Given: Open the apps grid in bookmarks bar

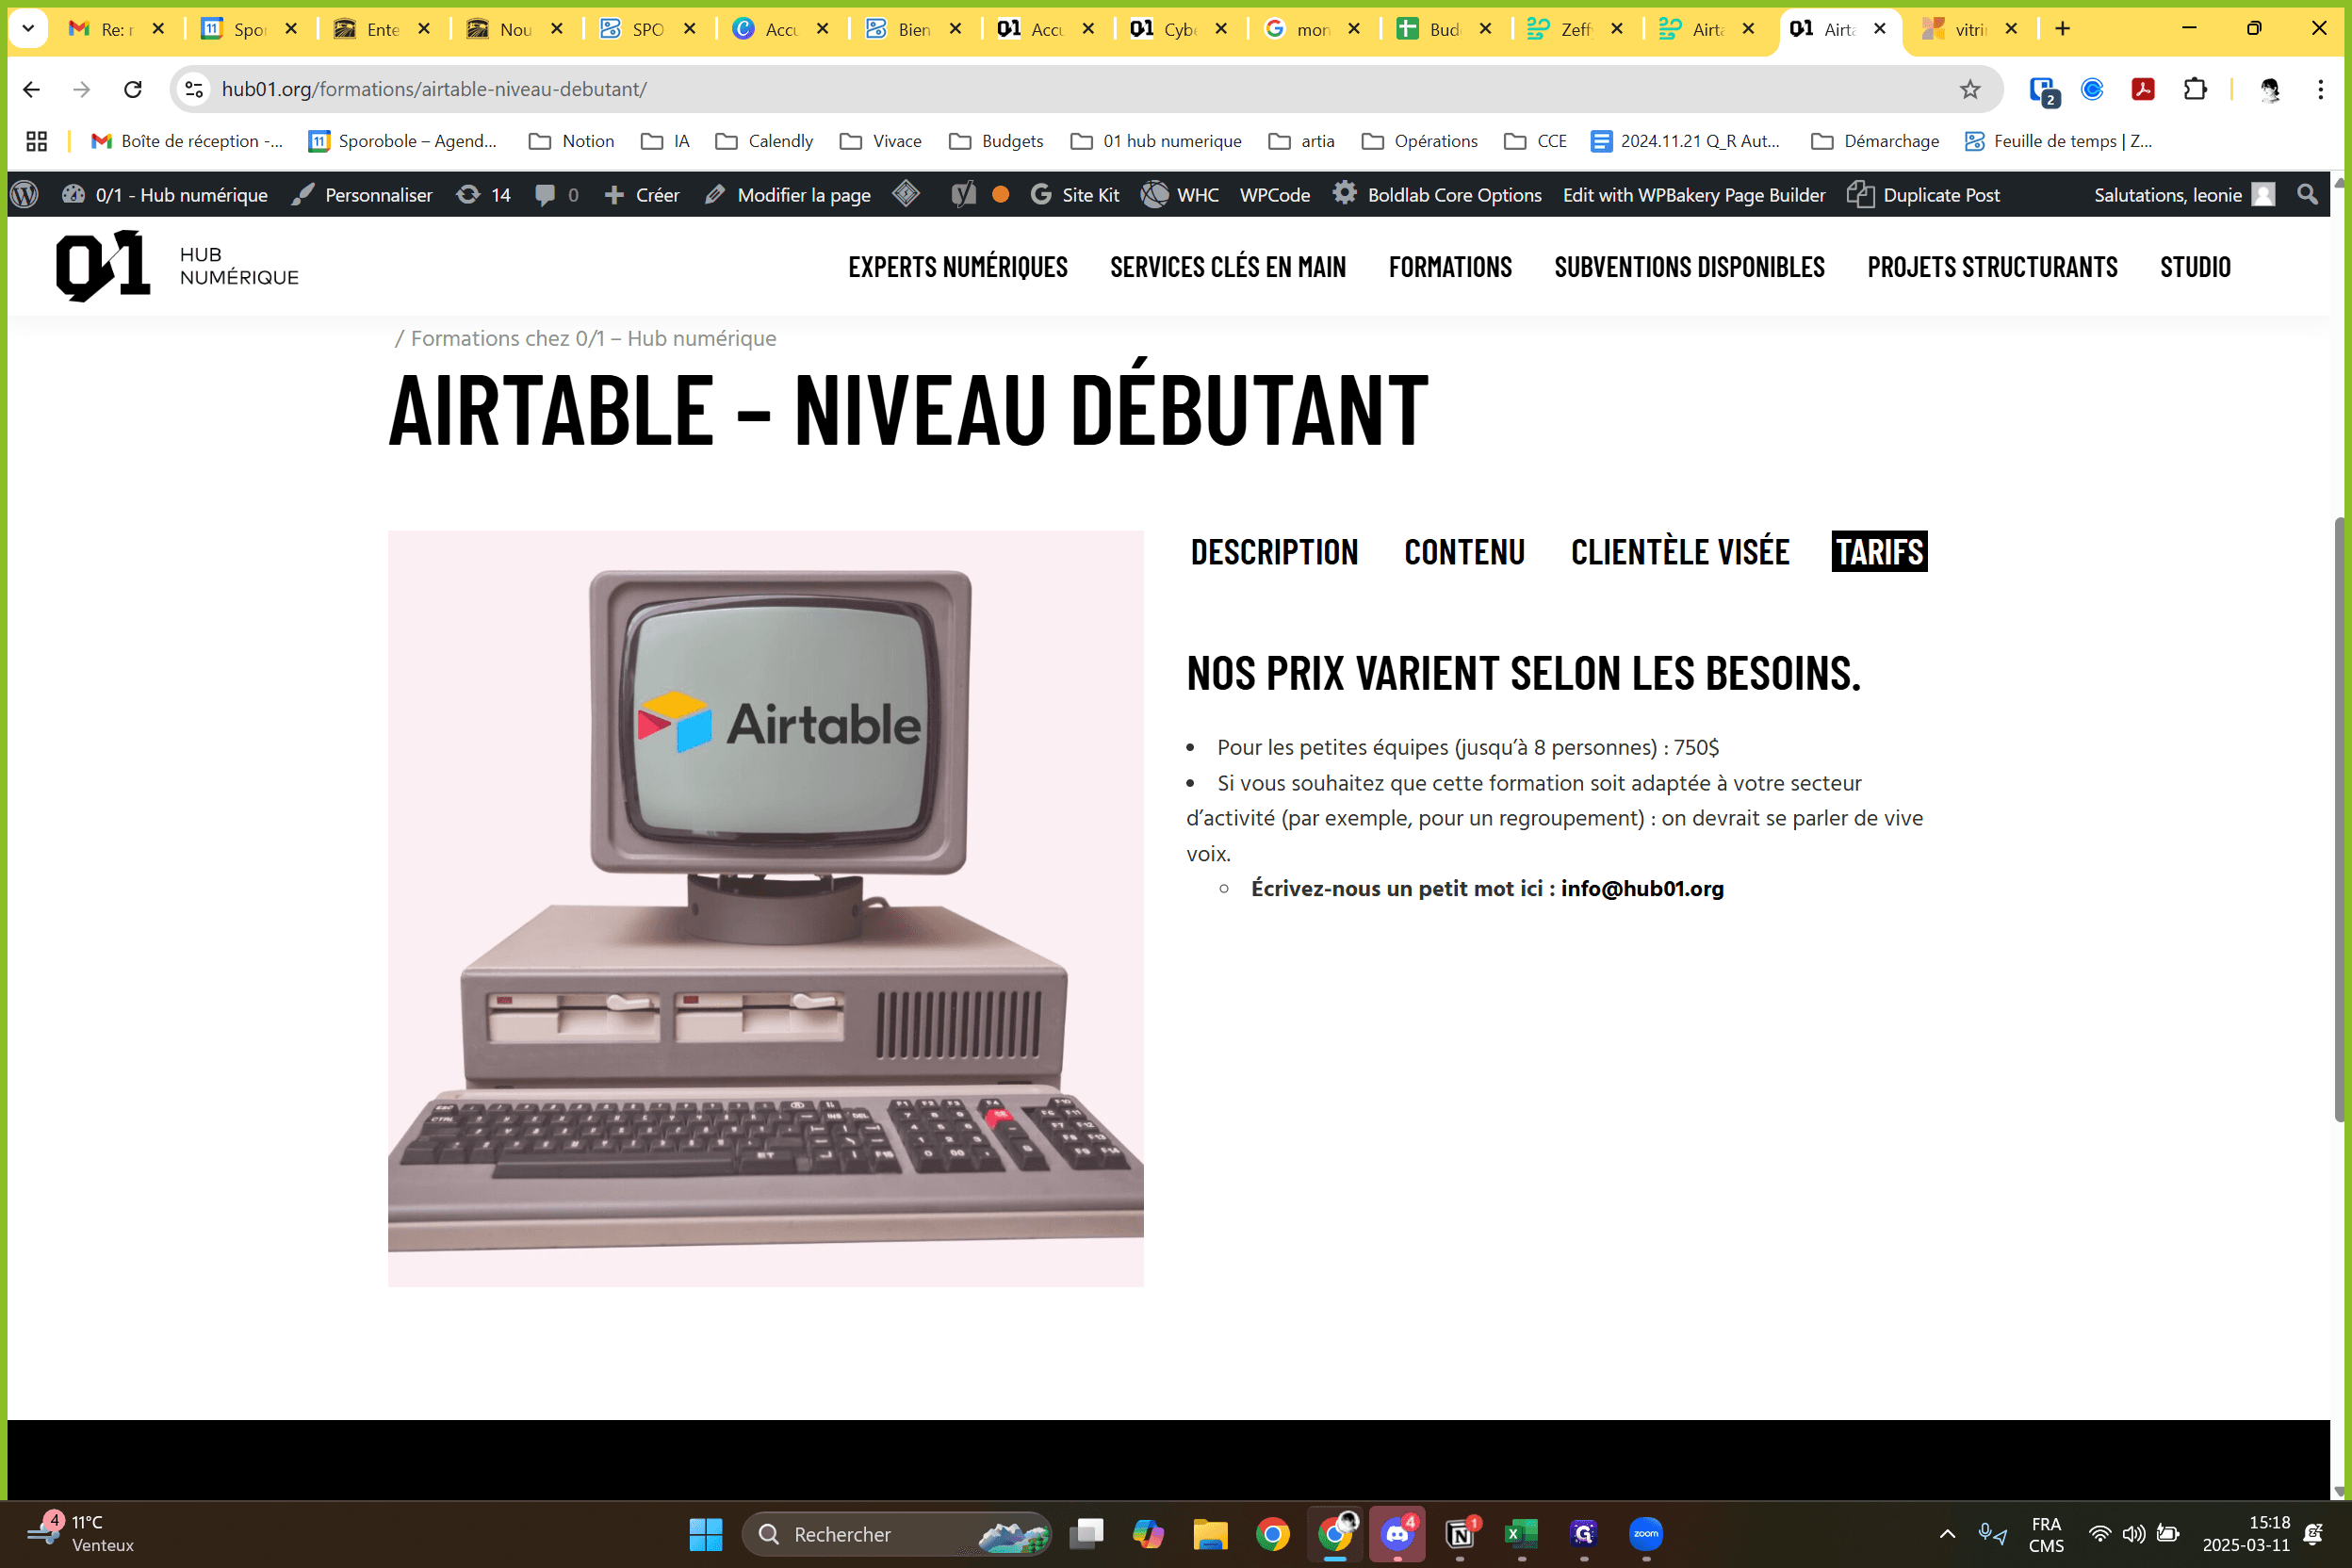Looking at the screenshot, I should coord(37,141).
